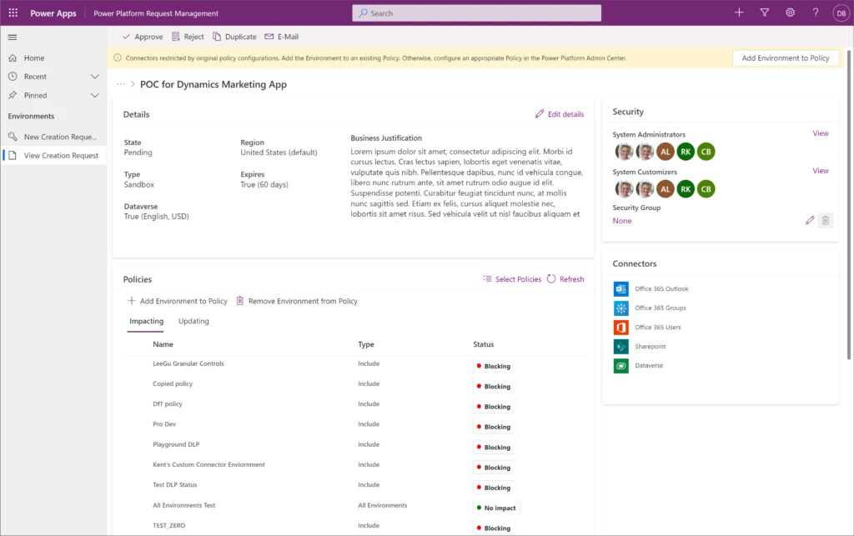Click the Search box

pos(475,13)
